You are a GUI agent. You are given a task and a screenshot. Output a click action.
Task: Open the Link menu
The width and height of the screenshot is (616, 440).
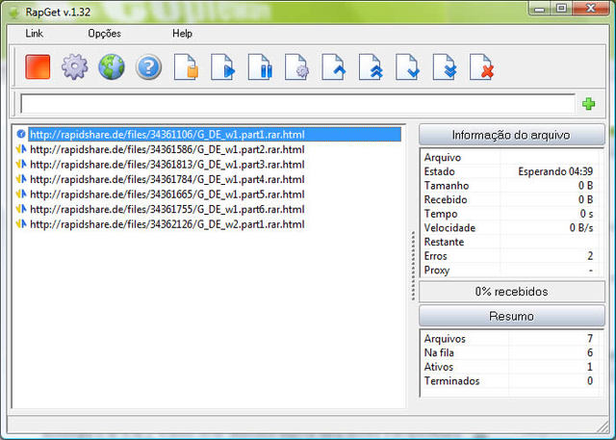click(35, 34)
